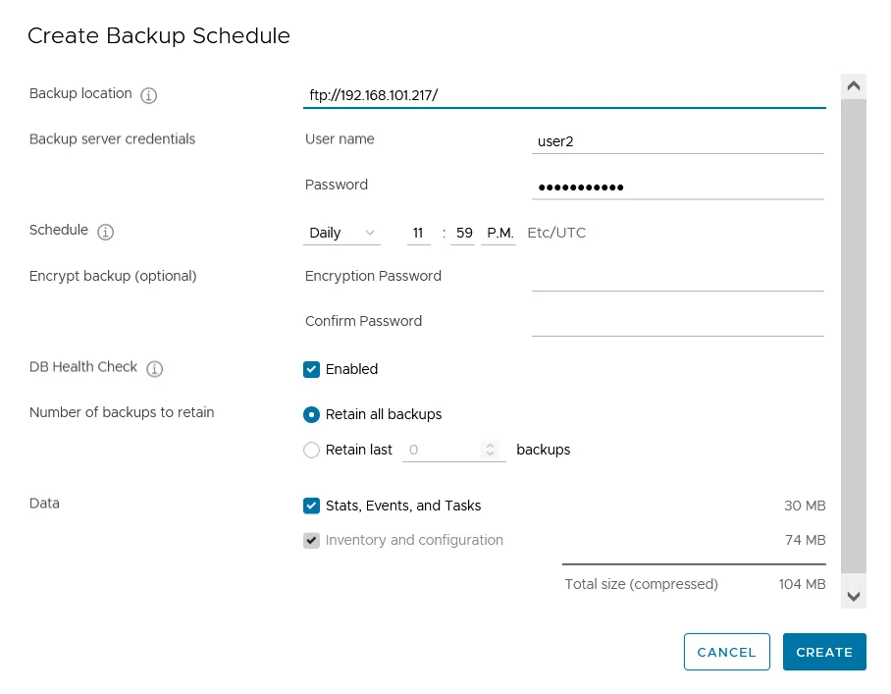The image size is (891, 694).
Task: Toggle Stats, Events, and Tasks checkbox
Action: tap(312, 506)
